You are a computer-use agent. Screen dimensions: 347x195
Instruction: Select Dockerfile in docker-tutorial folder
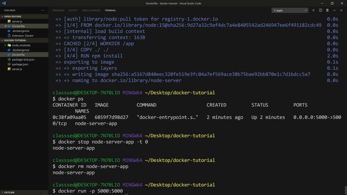[x=24, y=55]
